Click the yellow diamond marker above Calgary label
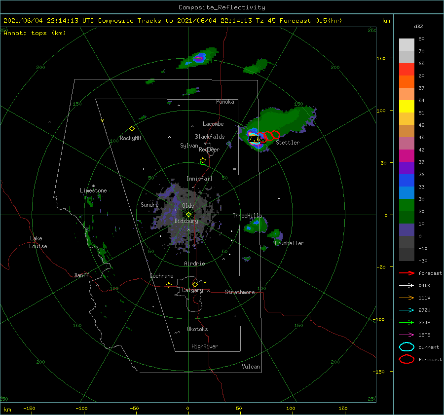 195,284
